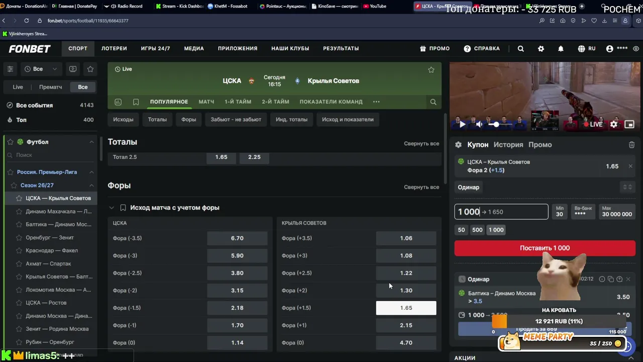Click the sidebar Поиск search field

point(50,155)
